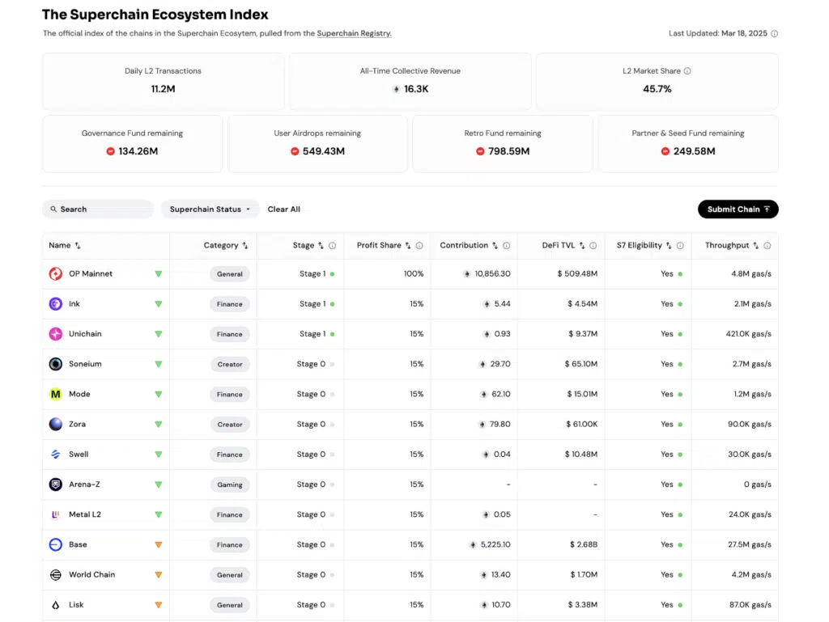Viewport: 829px width, 622px height.
Task: Expand the World Chain row orange triangle
Action: (x=158, y=575)
